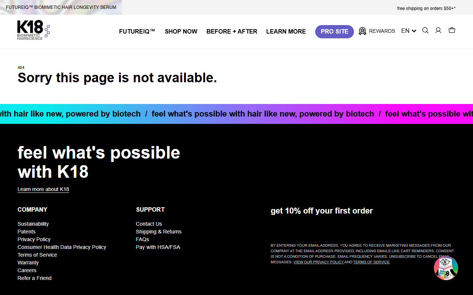Open the Privacy Policy link under Company

click(x=34, y=239)
